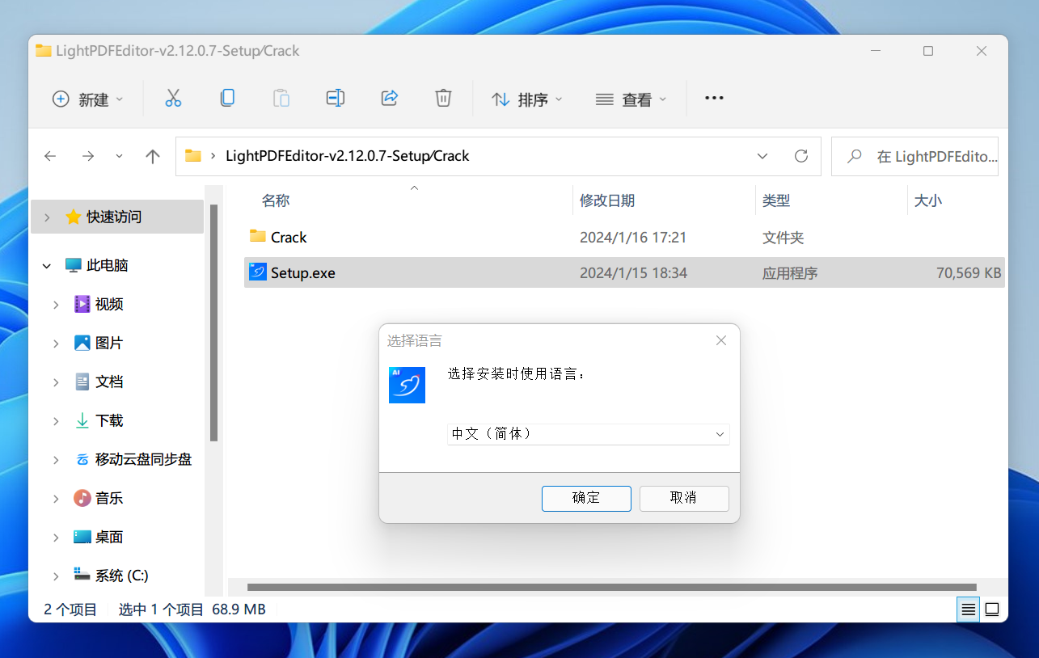The image size is (1039, 658).
Task: Collapse 此电脑 tree chevron
Action: click(x=47, y=265)
